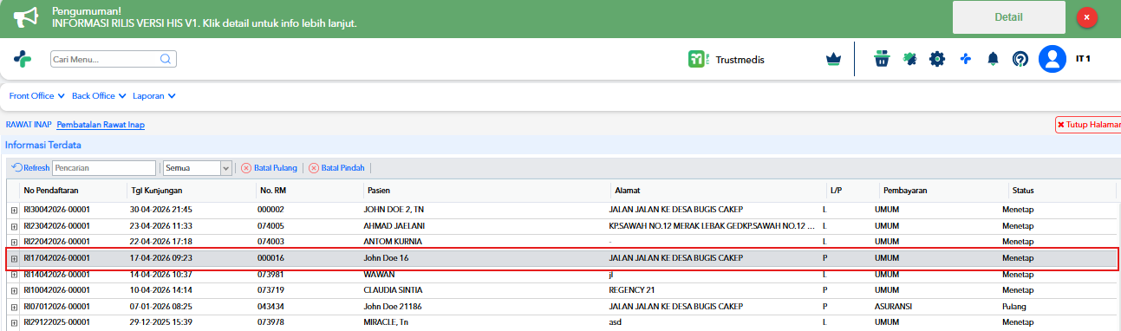
Task: Expand row RI17042026-00001
Action: 14,258
